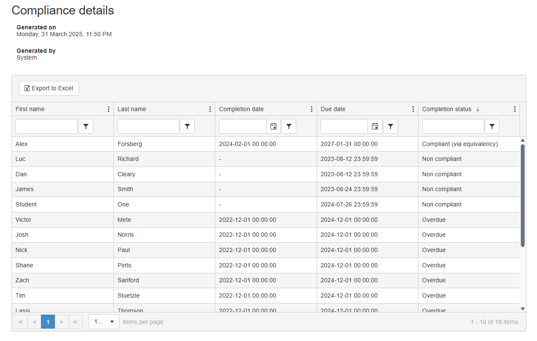Image resolution: width=537 pixels, height=341 pixels.
Task: Select page 1 in the pager
Action: click(48, 322)
